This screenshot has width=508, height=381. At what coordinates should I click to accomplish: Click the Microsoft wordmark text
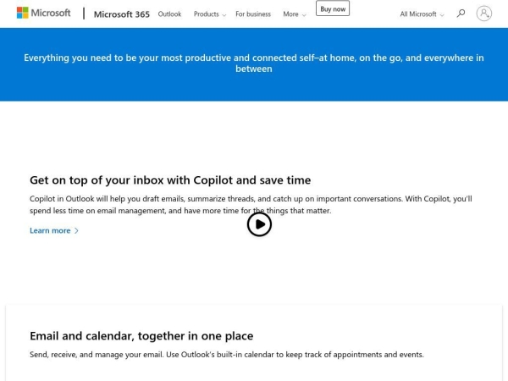pos(51,13)
